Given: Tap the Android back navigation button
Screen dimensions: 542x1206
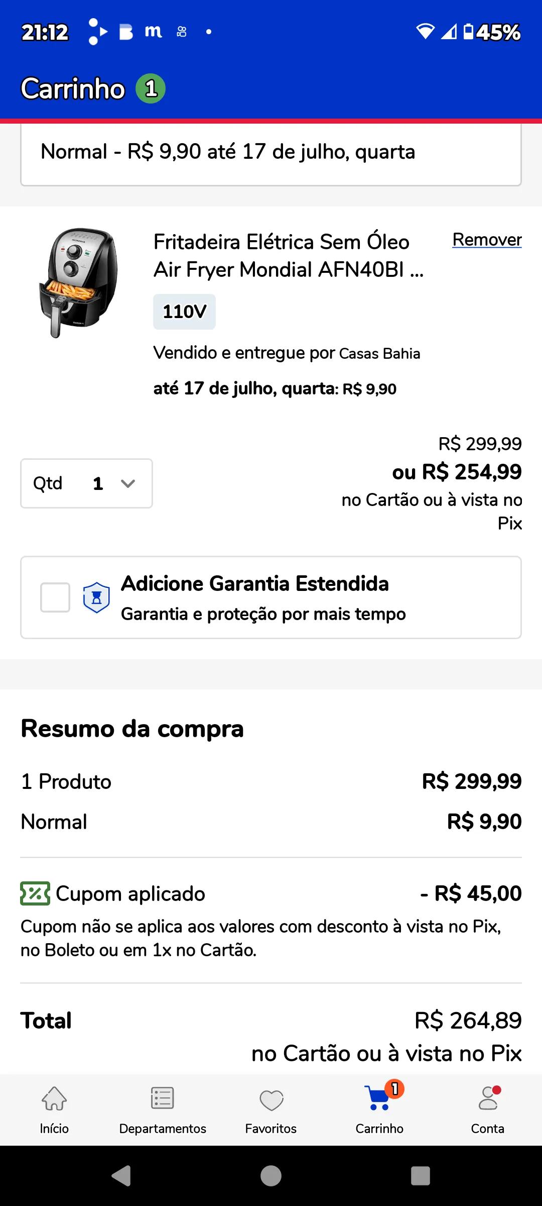Looking at the screenshot, I should [121, 1176].
